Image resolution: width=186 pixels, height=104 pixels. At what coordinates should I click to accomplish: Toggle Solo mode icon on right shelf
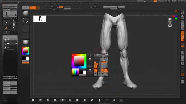coord(183,78)
